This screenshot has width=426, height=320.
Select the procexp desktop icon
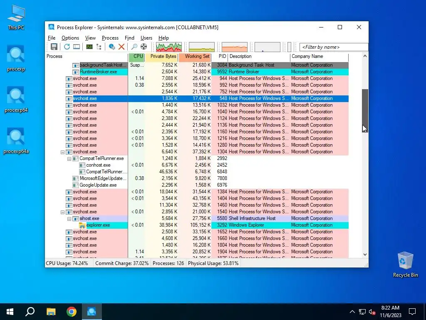click(x=16, y=58)
